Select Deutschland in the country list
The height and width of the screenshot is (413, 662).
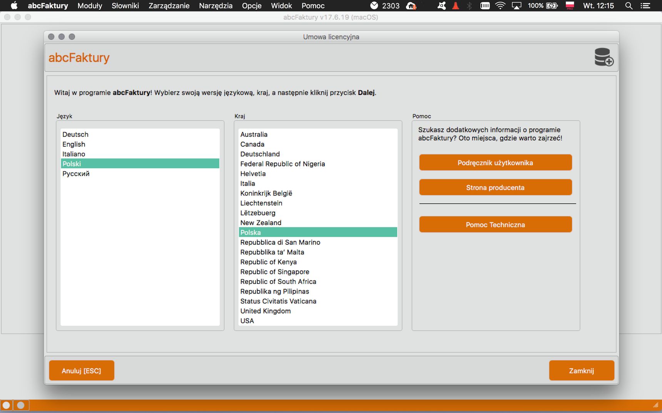coord(318,154)
